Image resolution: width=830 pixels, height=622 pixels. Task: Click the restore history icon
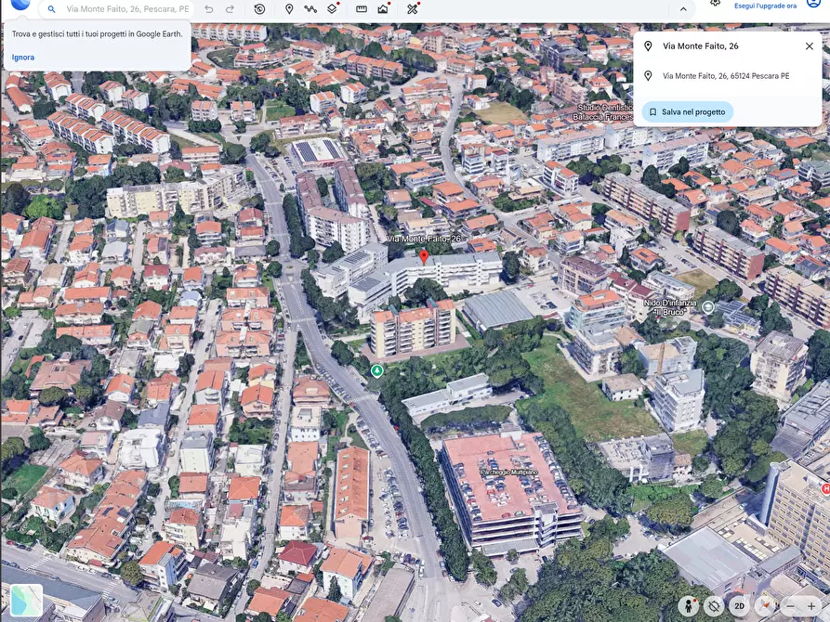click(259, 7)
